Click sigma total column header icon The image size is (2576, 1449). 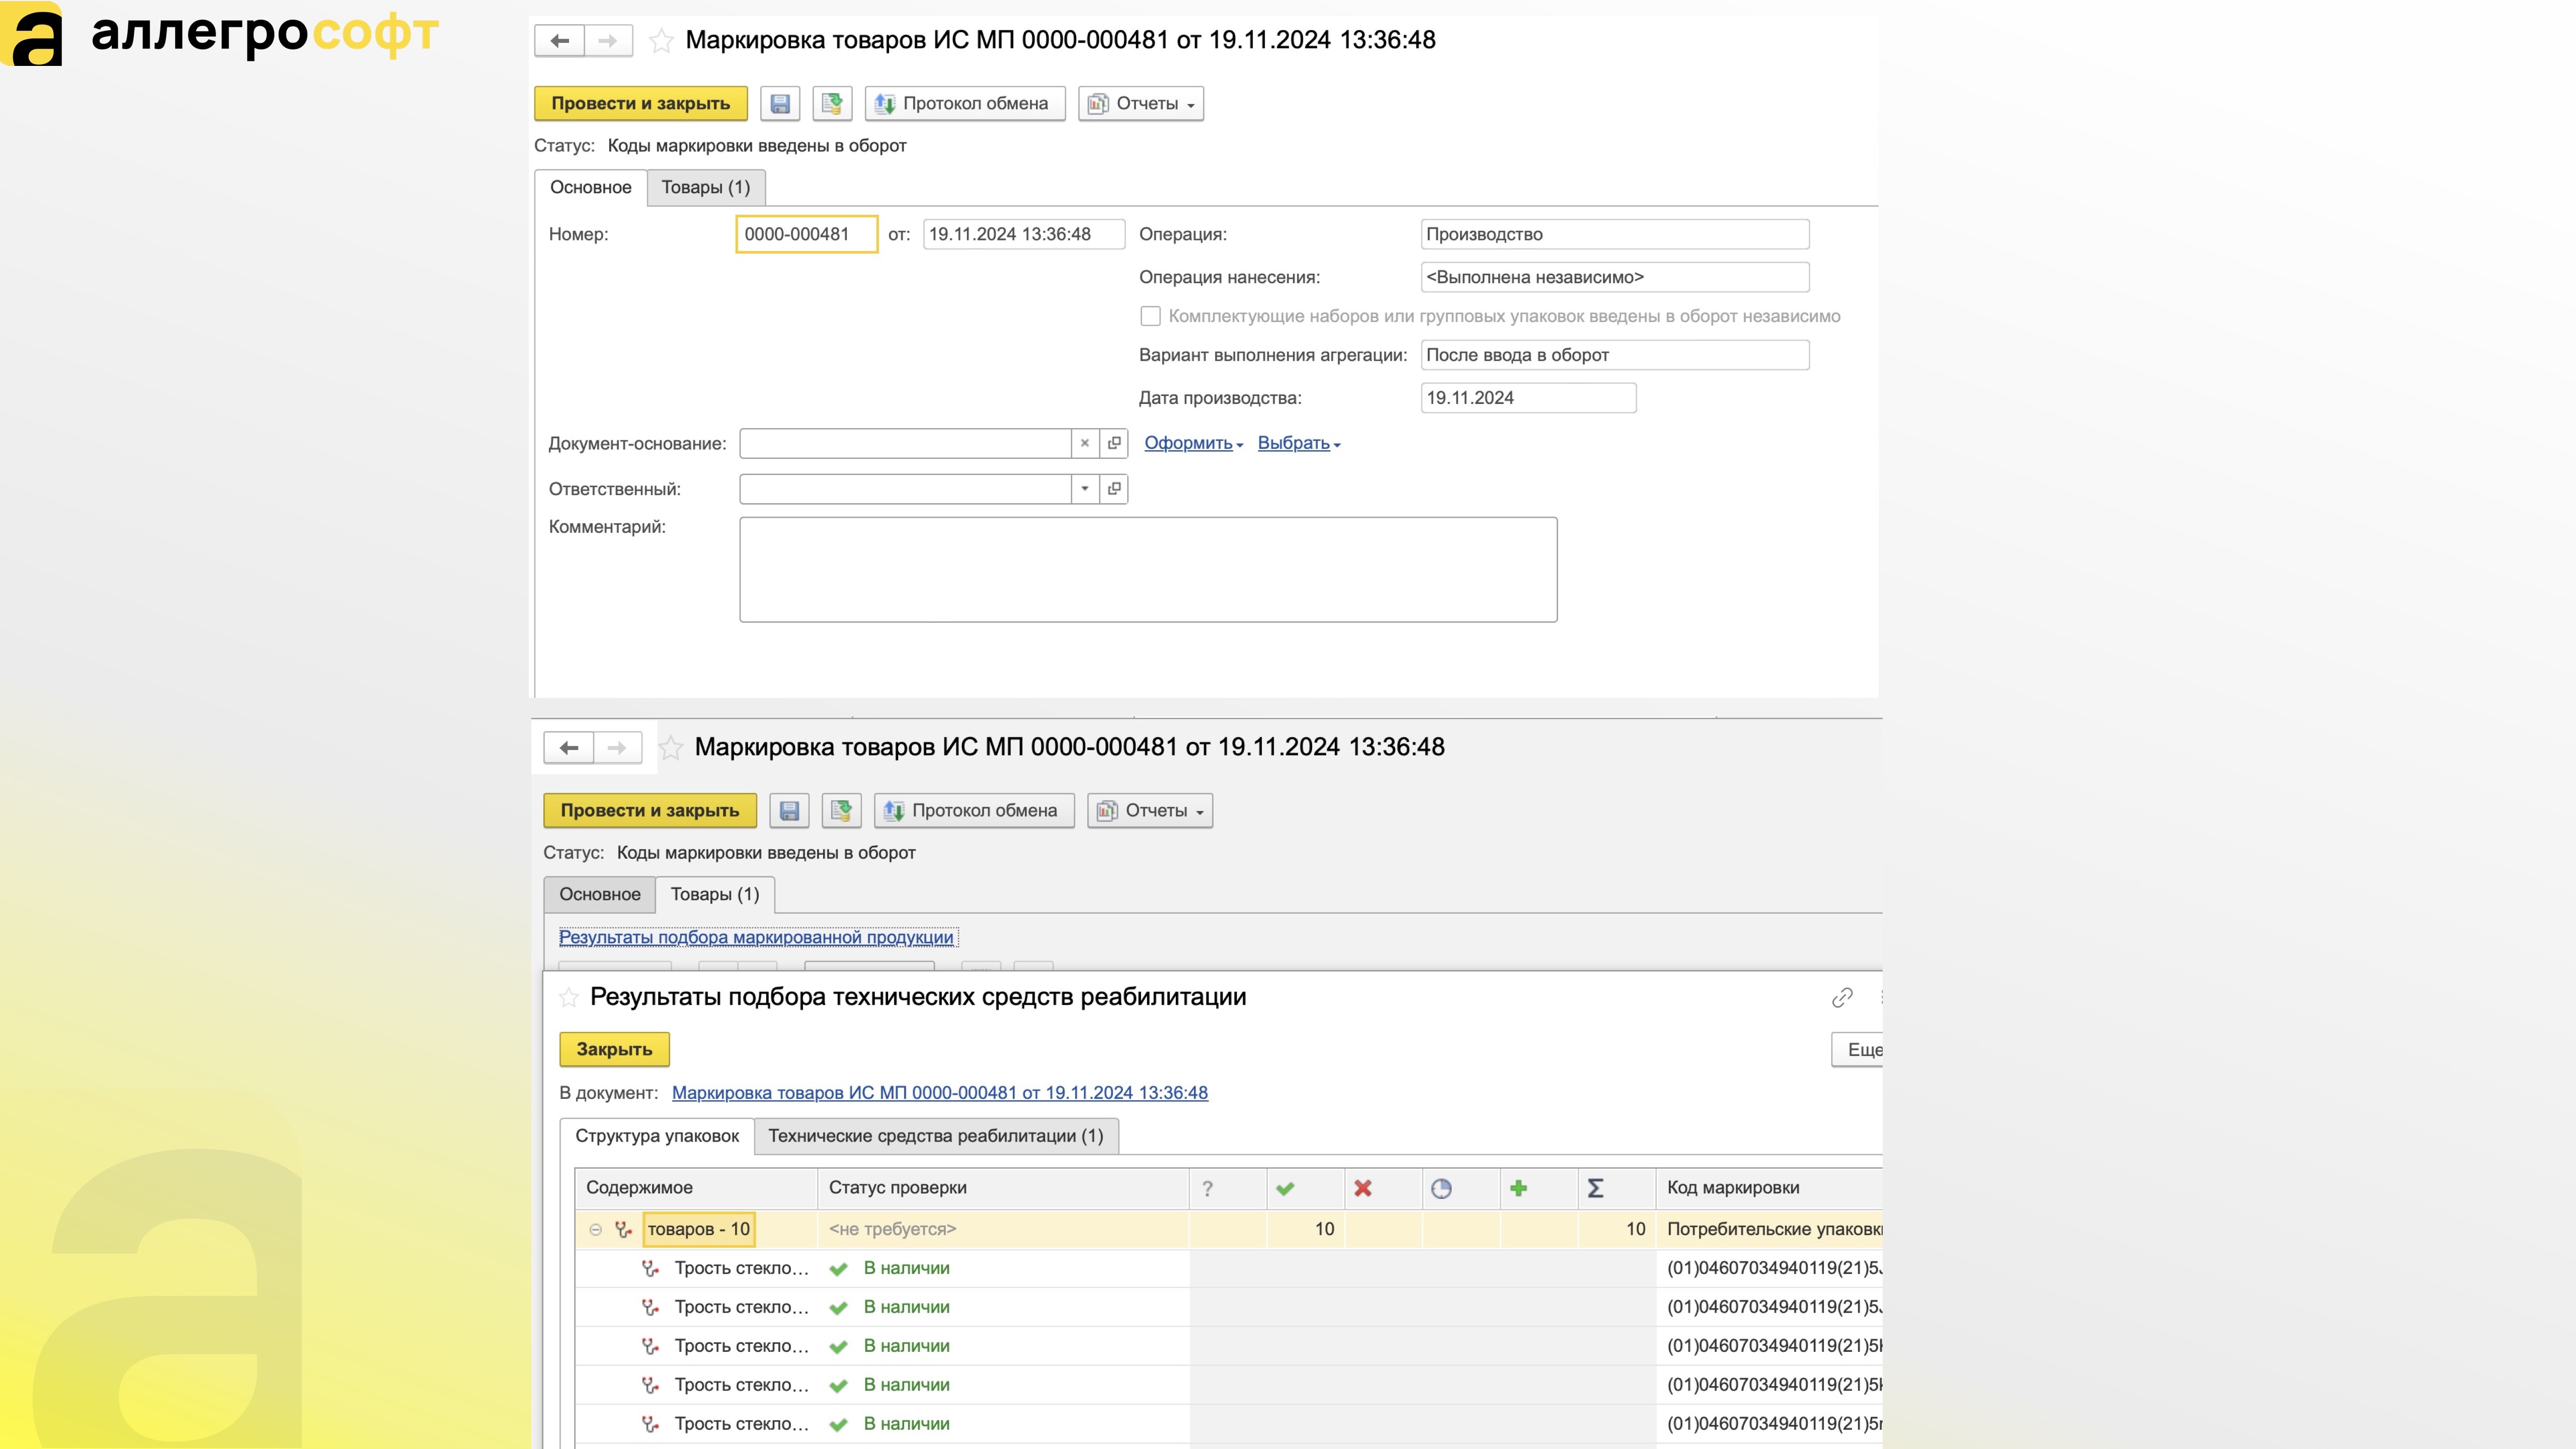1596,1189
